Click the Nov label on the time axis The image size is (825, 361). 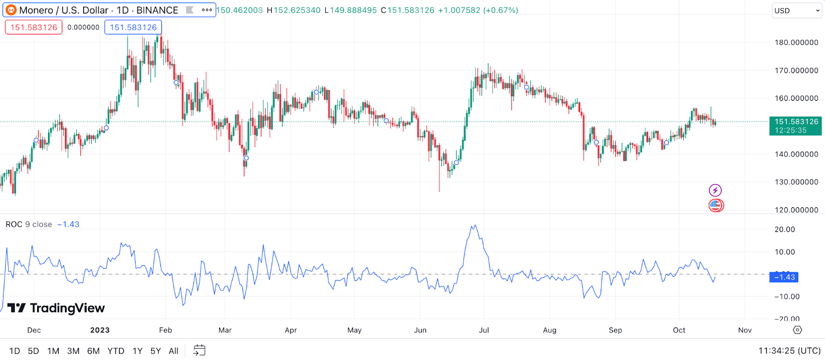tap(745, 330)
